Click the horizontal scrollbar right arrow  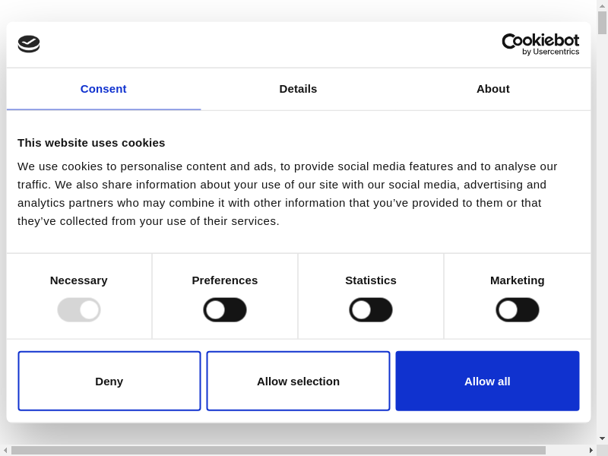[x=591, y=450]
